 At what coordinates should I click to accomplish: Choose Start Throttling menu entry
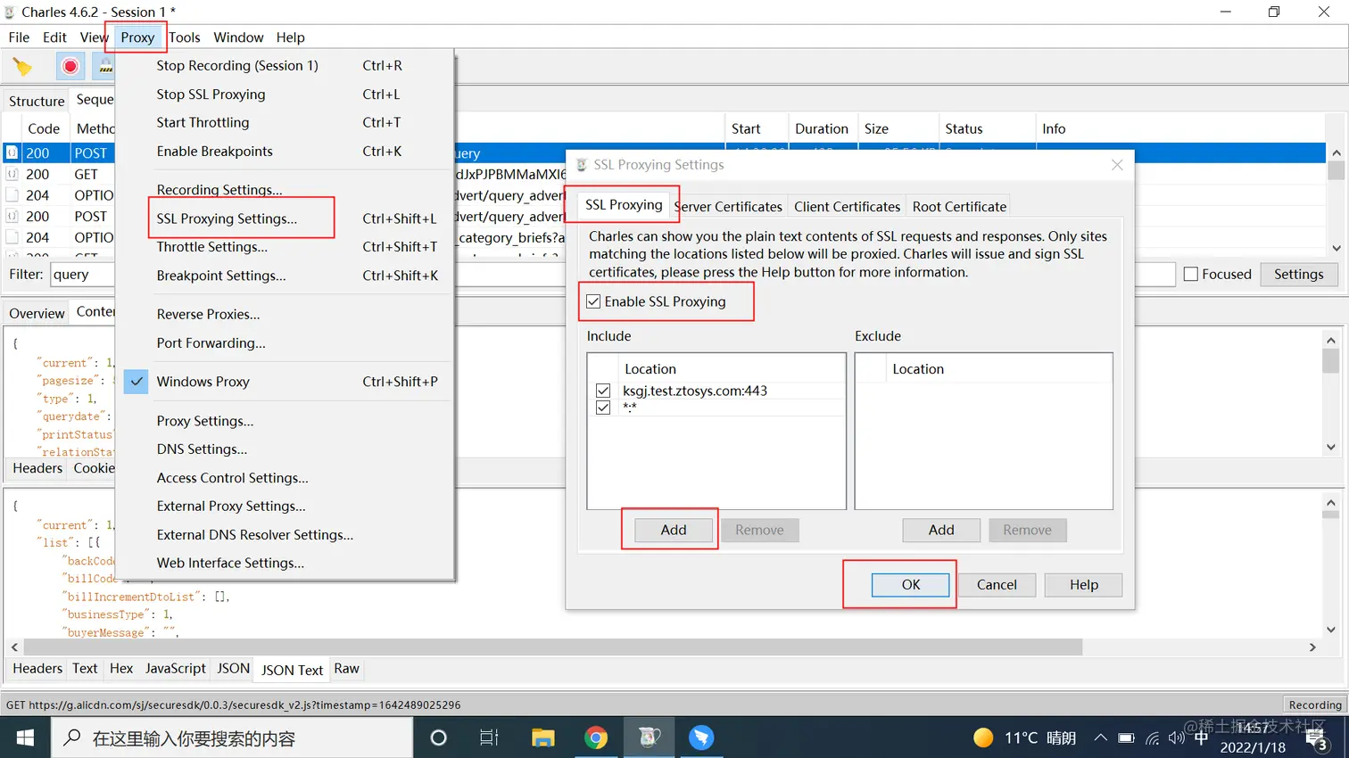click(286, 122)
